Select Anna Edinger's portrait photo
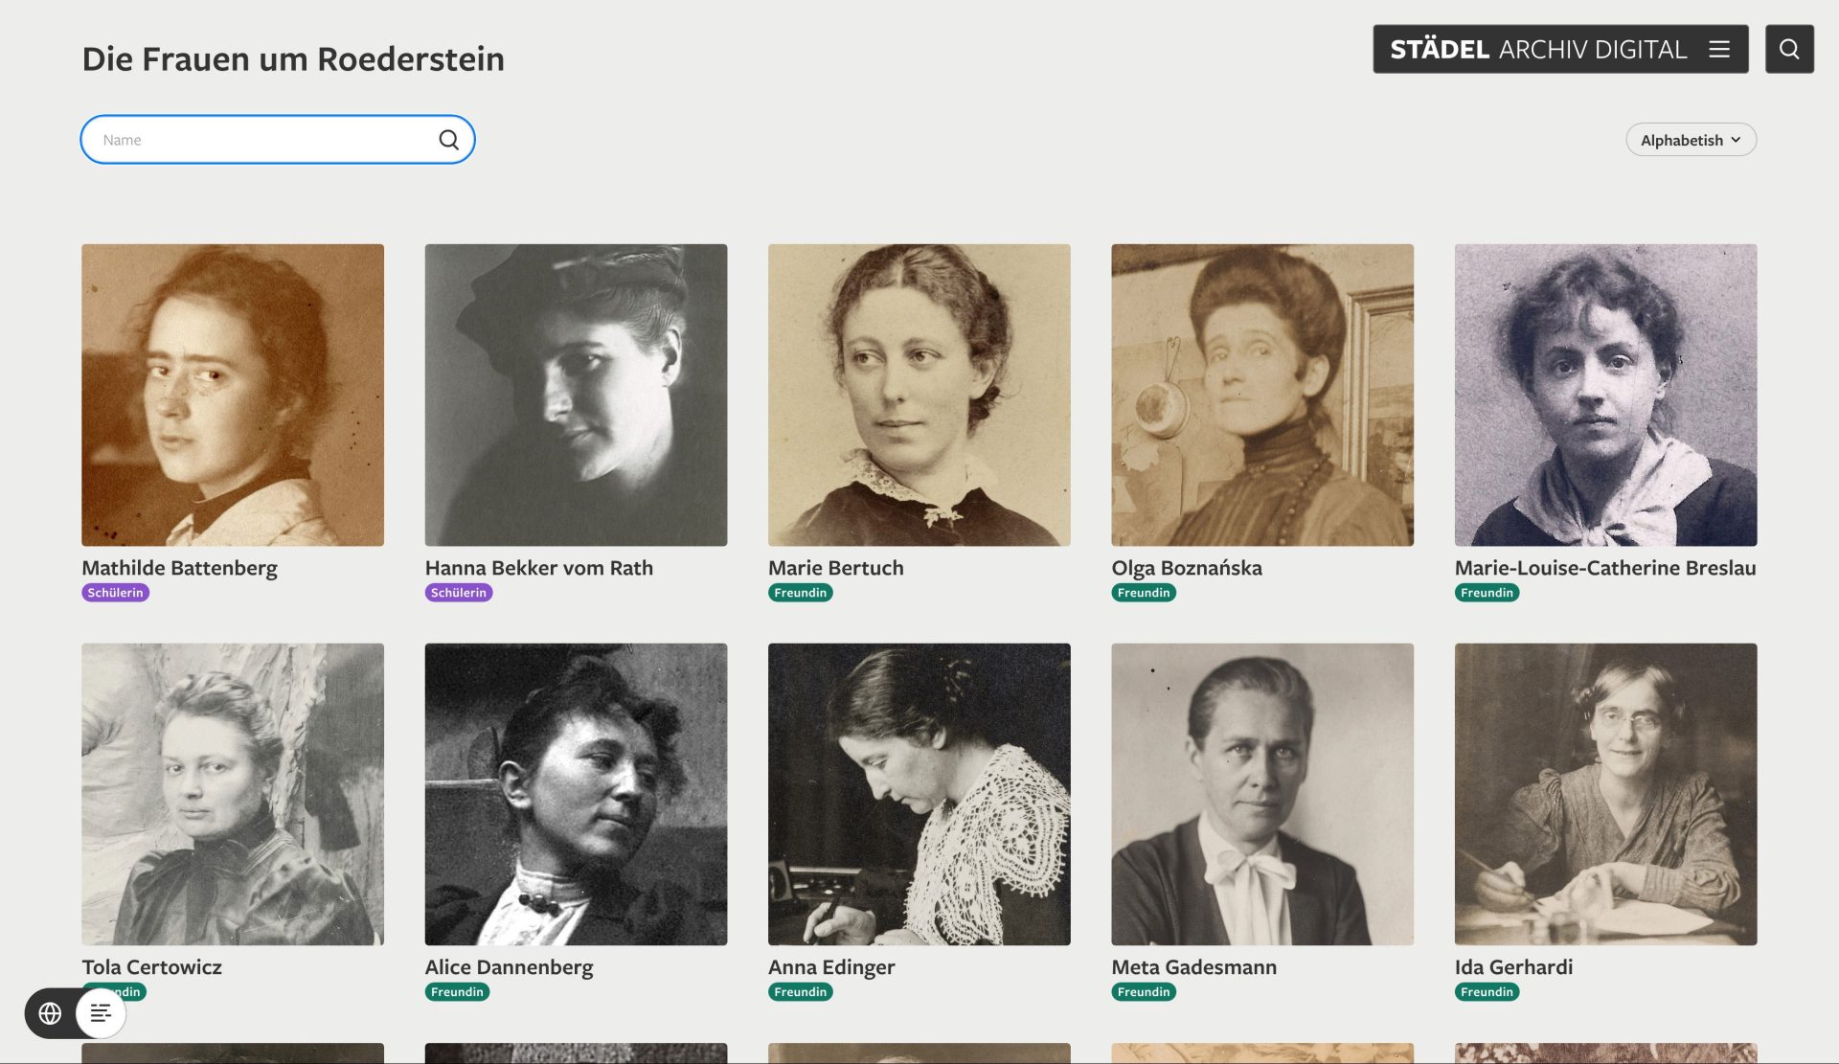The height and width of the screenshot is (1064, 1839). coord(919,794)
